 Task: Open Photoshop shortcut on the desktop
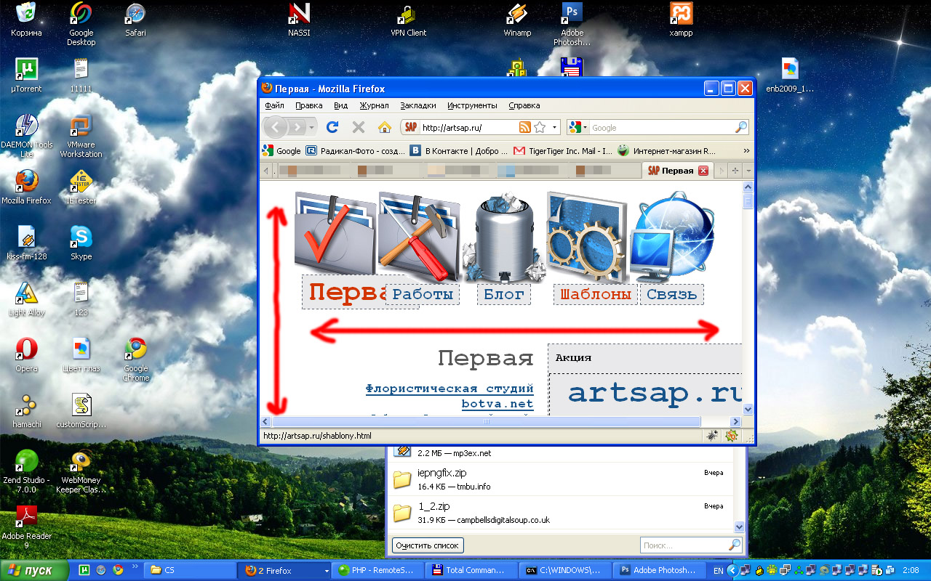572,22
